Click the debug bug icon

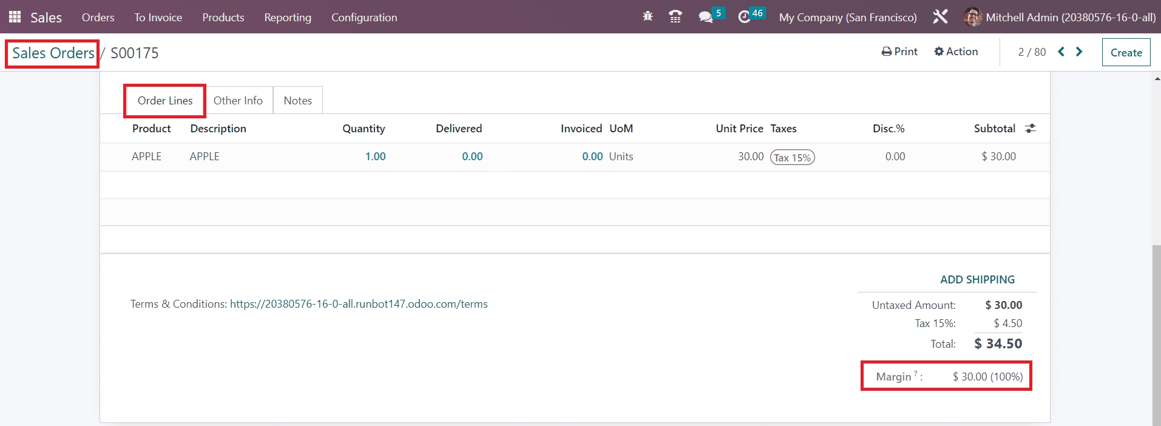tap(648, 17)
